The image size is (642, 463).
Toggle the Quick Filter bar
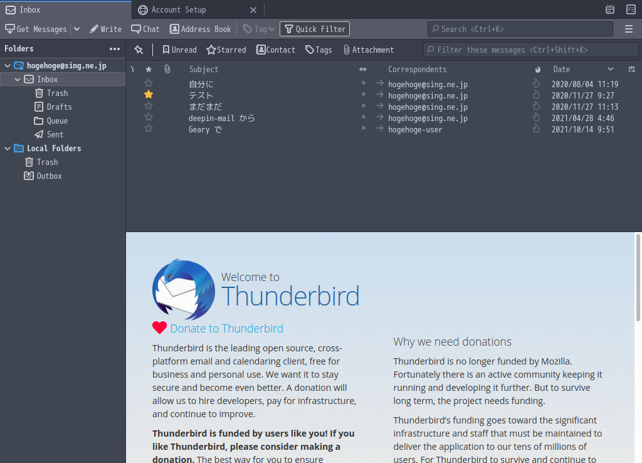pos(315,29)
